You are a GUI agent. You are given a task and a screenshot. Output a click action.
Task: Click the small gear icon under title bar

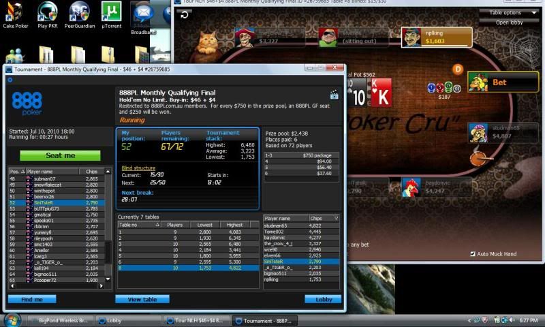click(x=10, y=80)
